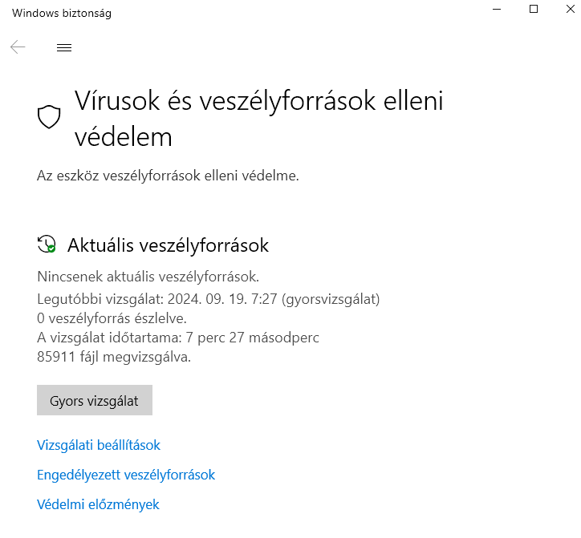Open Engedélyezett veszélyforrások link
Viewport: 581px width, 538px height.
pyautogui.click(x=126, y=475)
